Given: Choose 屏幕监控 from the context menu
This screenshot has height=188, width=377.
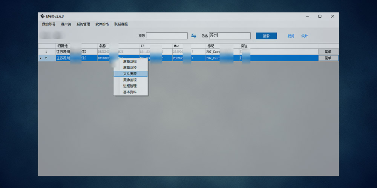Looking at the screenshot, I should 130,68.
